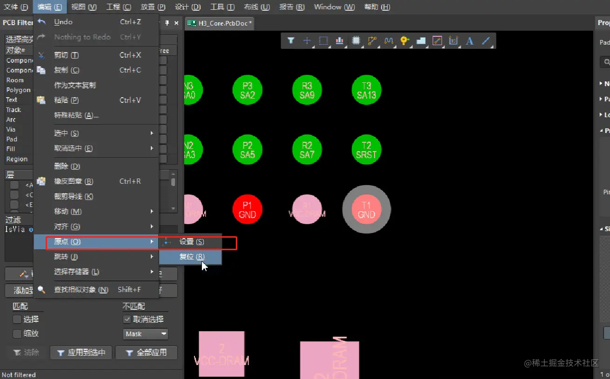Select the dashed rectangle area selection tool
610x379 pixels.
coord(323,41)
